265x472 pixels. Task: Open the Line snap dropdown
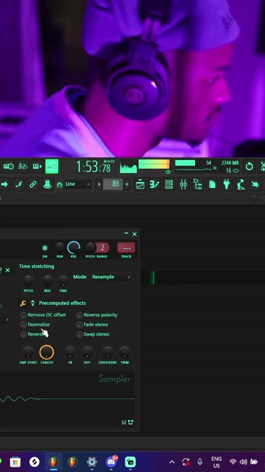[x=78, y=184]
